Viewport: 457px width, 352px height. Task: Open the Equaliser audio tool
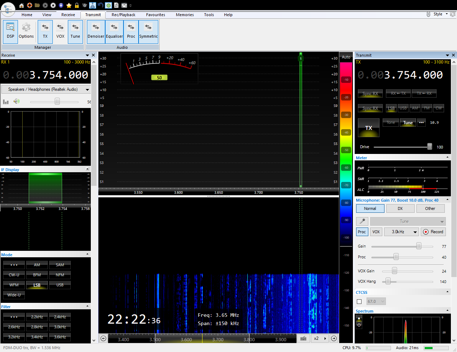(114, 31)
